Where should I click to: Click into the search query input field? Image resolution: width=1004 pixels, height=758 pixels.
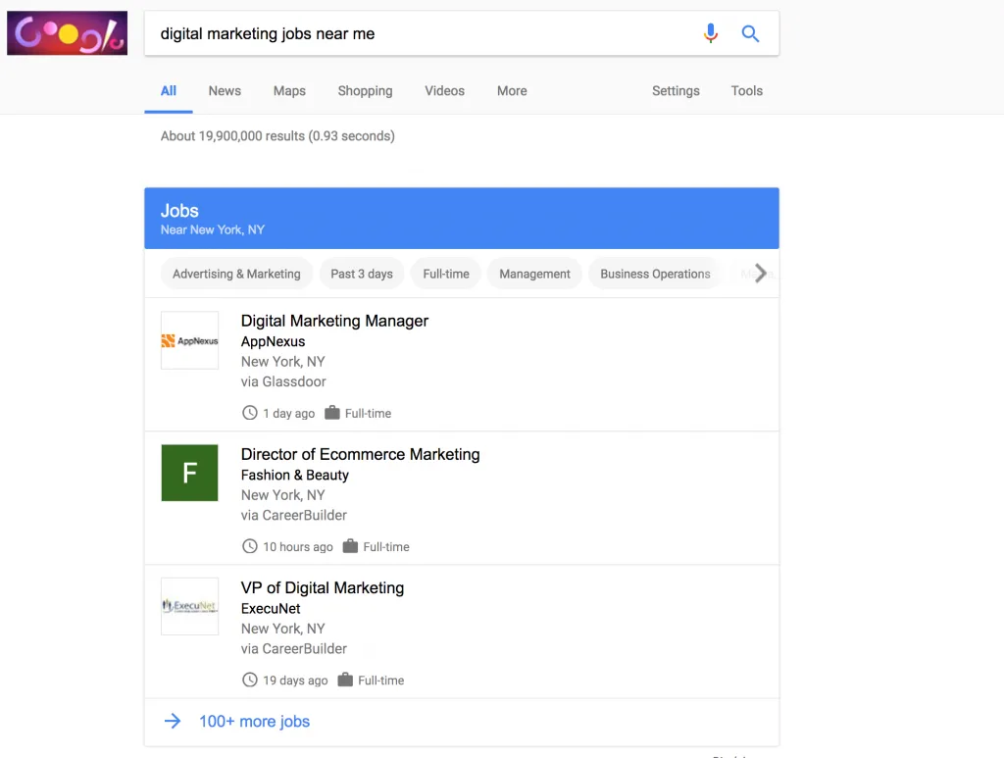click(422, 33)
